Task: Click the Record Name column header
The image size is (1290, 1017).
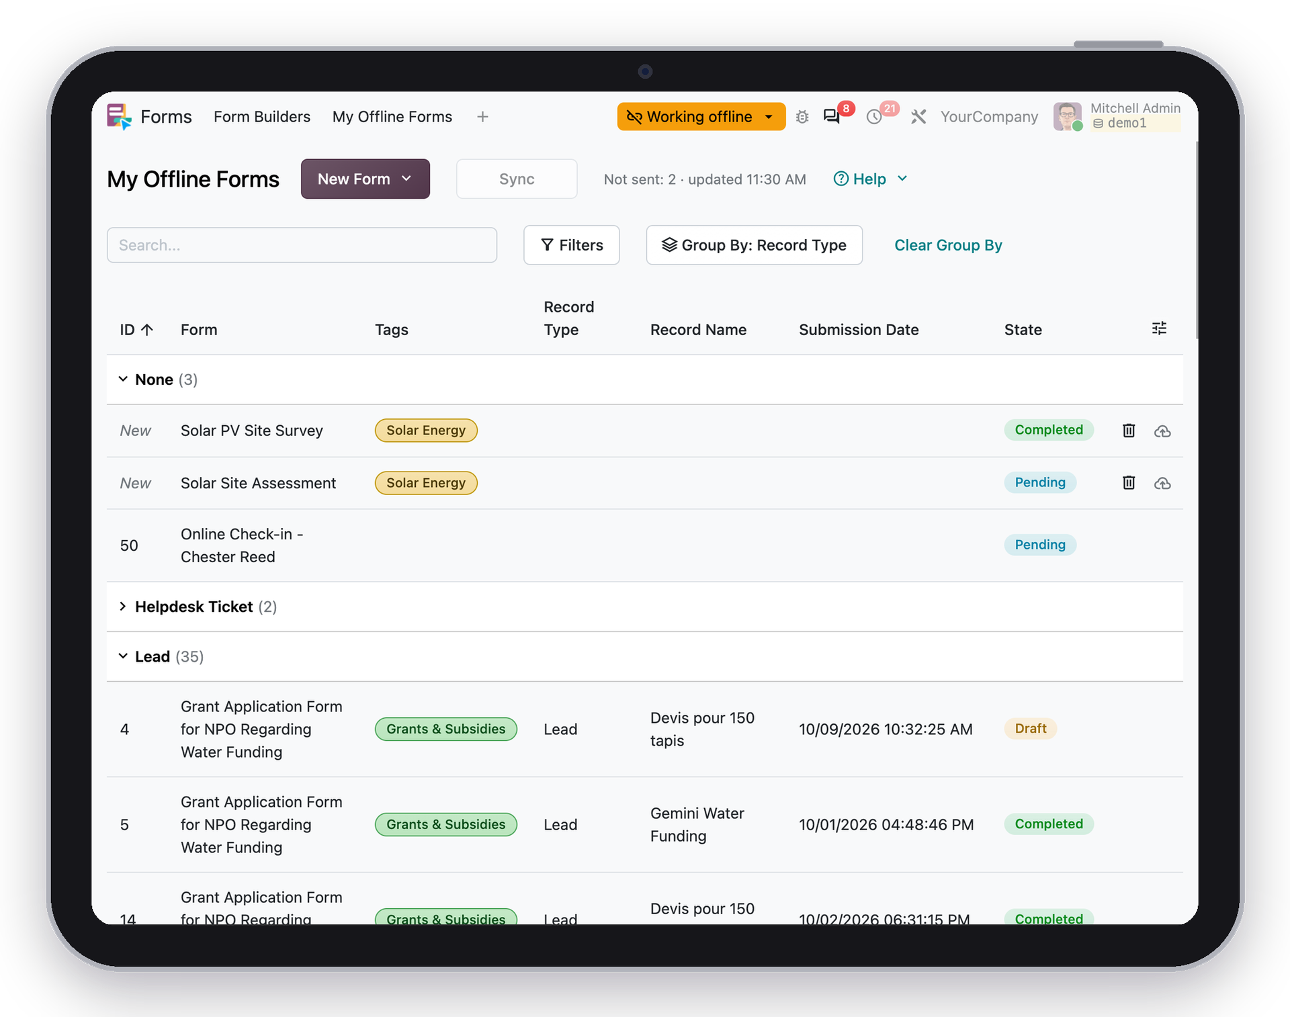Action: pyautogui.click(x=698, y=330)
